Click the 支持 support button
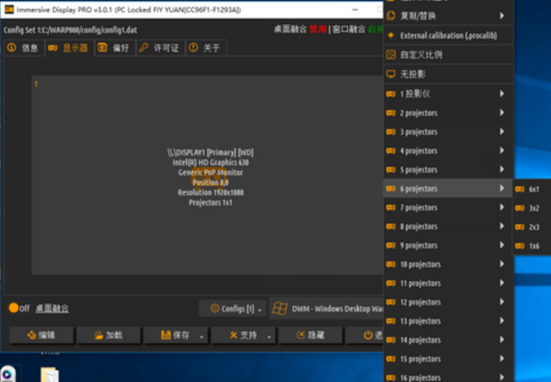The image size is (551, 382). click(243, 335)
